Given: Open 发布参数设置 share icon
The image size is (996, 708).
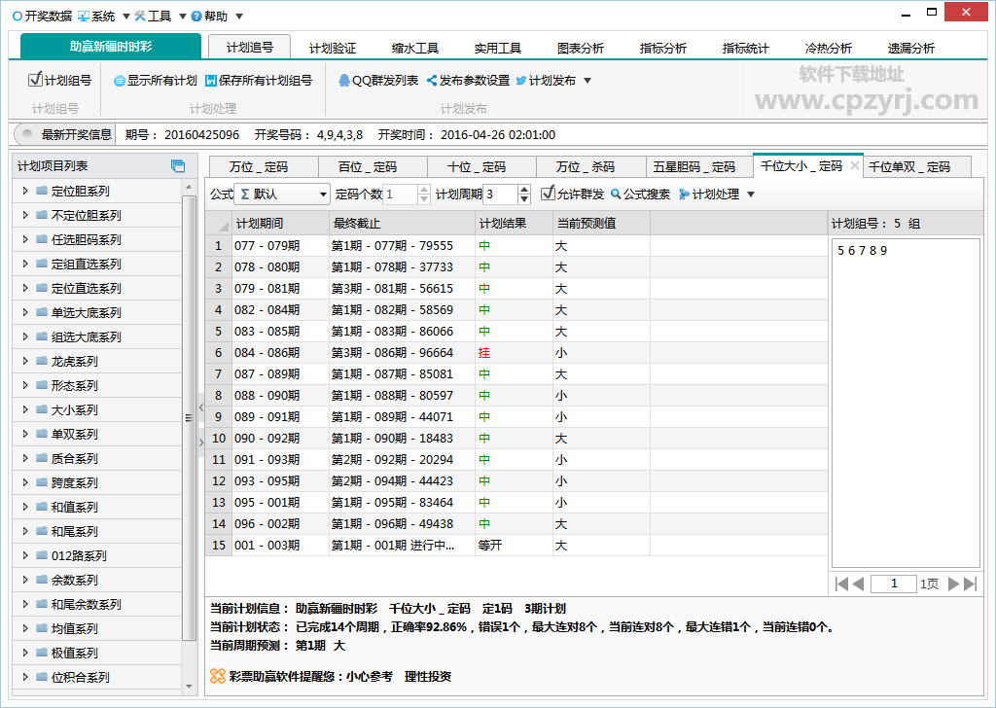Looking at the screenshot, I should pyautogui.click(x=432, y=81).
